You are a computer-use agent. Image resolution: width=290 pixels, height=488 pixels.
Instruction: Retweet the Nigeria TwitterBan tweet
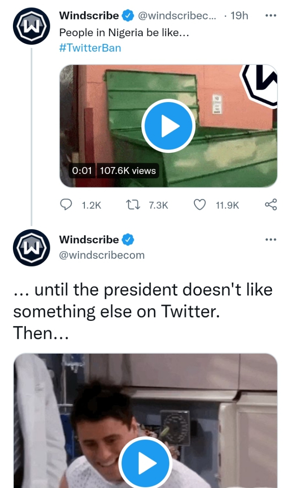(x=131, y=205)
